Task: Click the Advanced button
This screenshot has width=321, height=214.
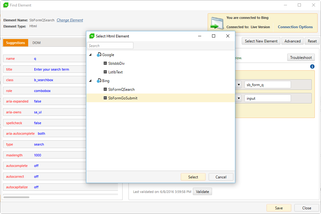Action: point(293,41)
